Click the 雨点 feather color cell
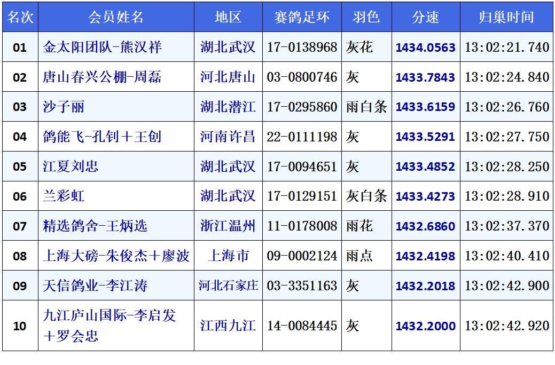555x365 pixels. point(359,256)
